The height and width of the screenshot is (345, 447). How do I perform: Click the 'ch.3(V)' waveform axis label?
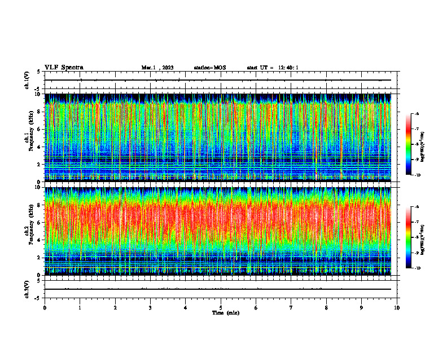pos(27,289)
